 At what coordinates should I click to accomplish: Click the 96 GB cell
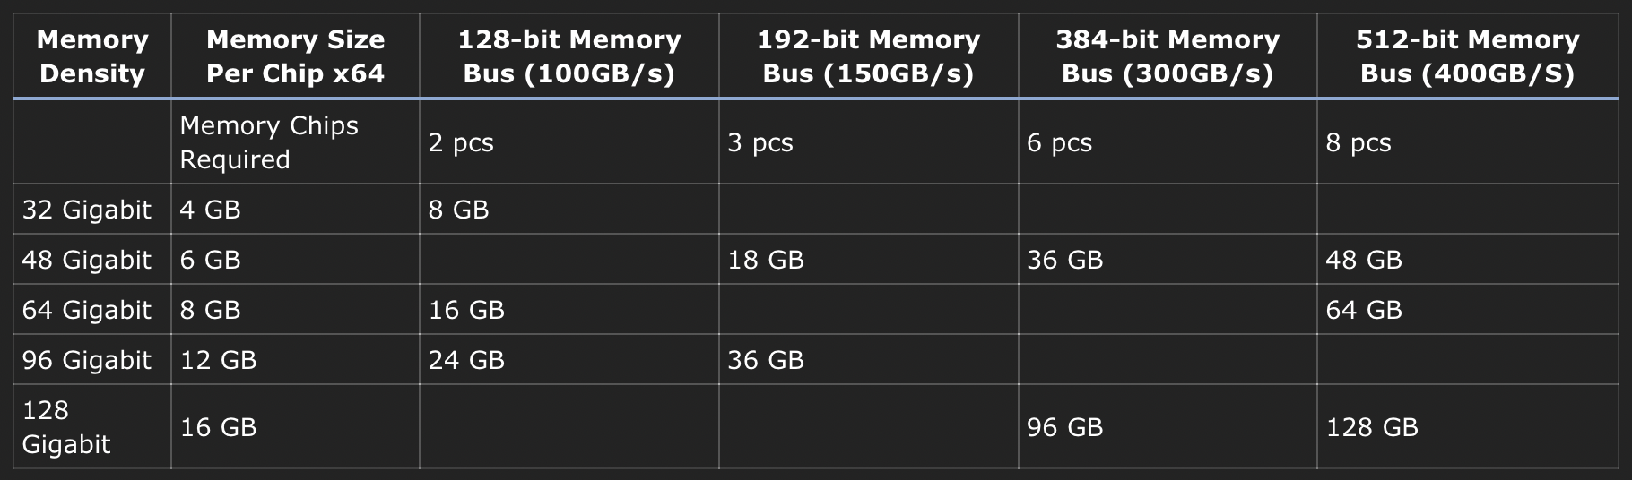point(1065,427)
